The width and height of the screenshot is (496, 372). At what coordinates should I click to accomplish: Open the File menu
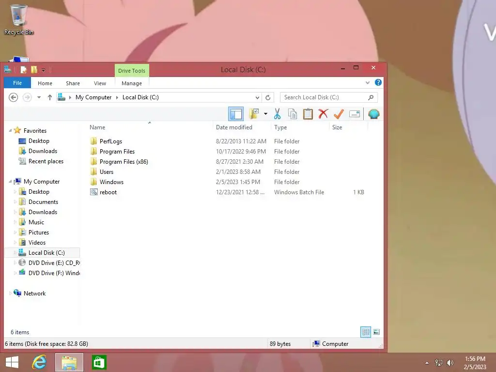point(17,83)
